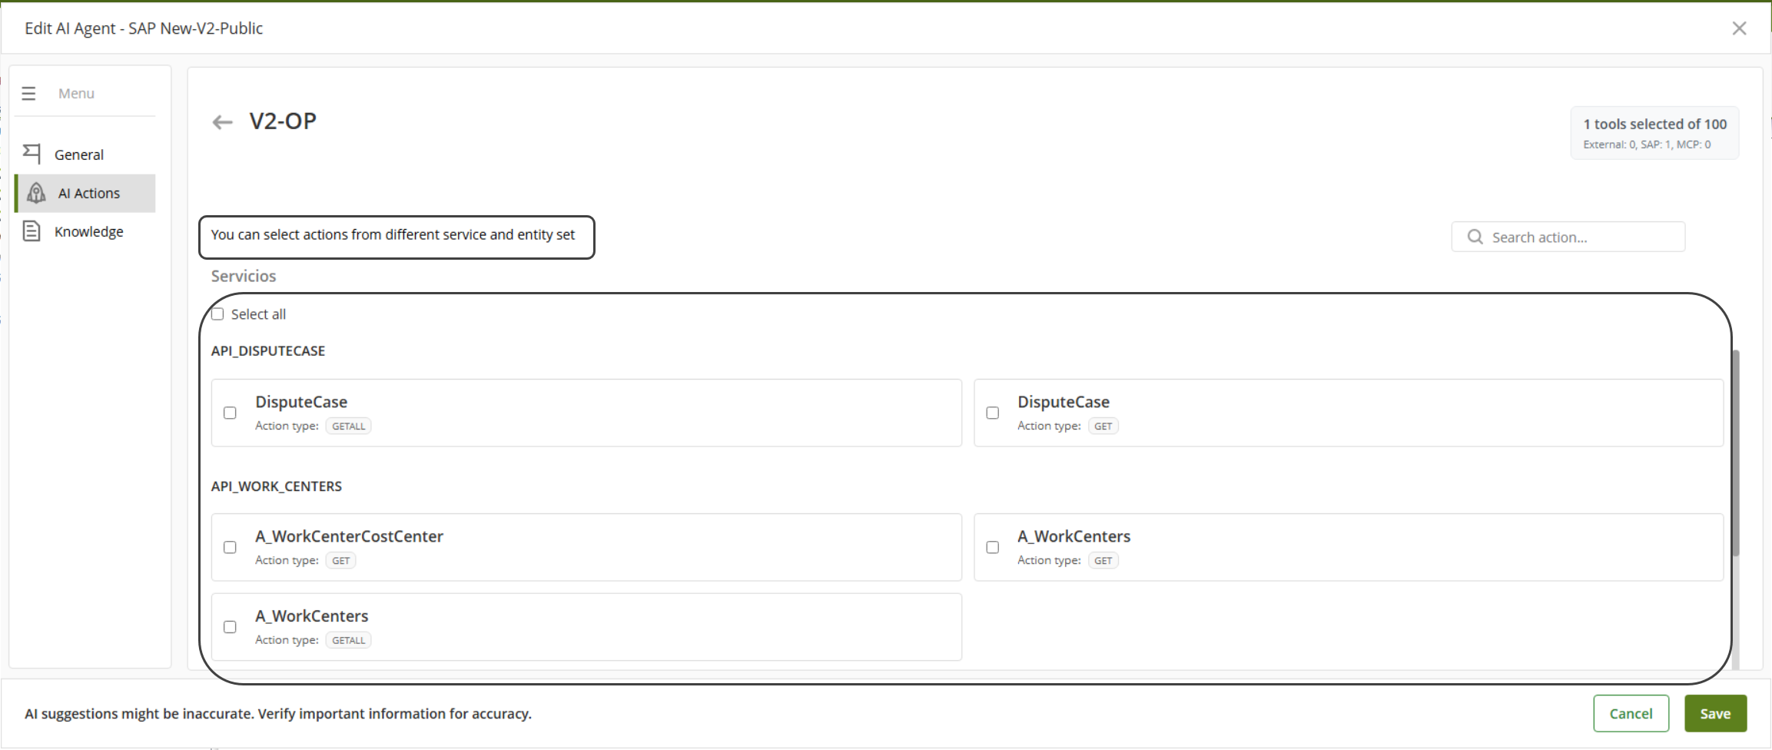This screenshot has width=1772, height=750.
Task: Click the Cancel button
Action: [x=1631, y=713]
